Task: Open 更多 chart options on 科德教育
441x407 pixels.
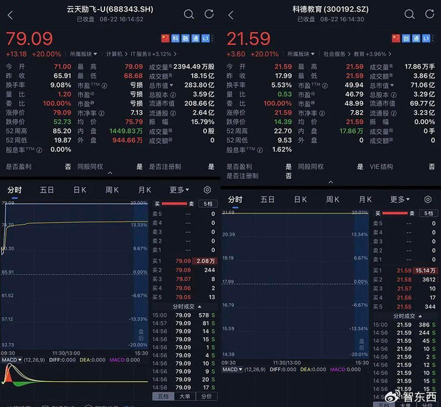Action: [400, 200]
